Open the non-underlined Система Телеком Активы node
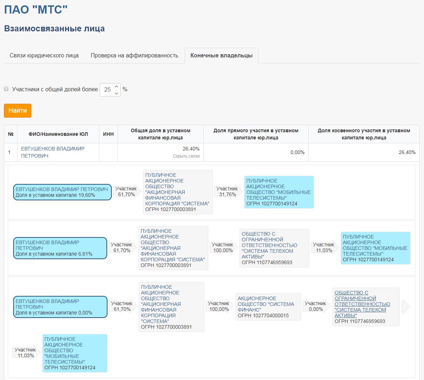 tap(274, 248)
